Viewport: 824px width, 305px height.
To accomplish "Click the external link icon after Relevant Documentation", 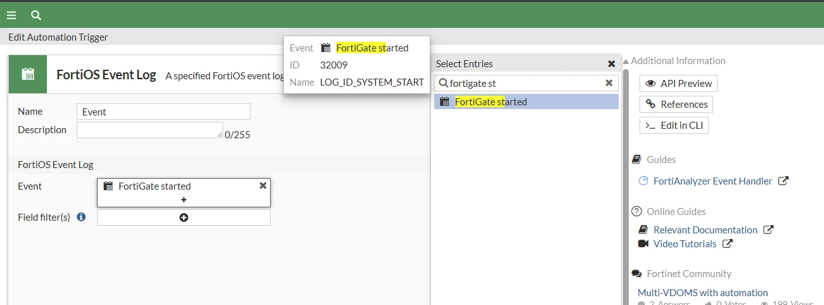I will pos(768,230).
